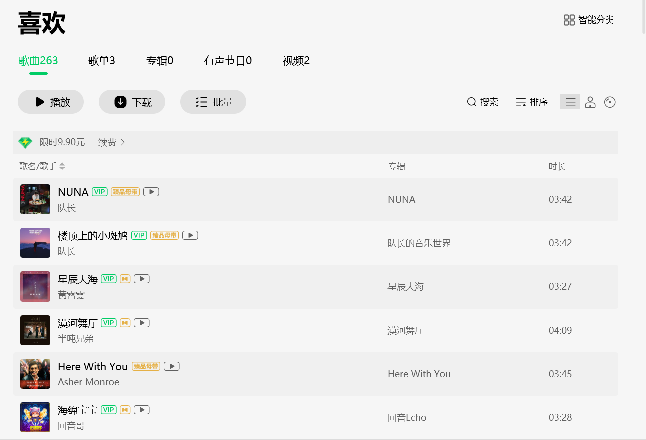Select the list view mode icon
Viewport: 646px width, 440px height.
click(570, 102)
